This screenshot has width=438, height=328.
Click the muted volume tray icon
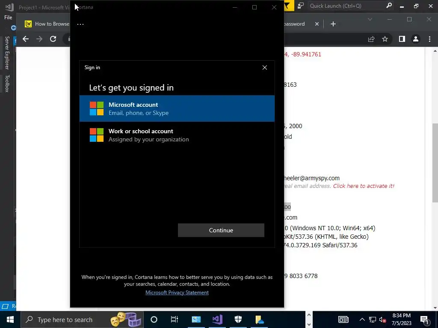(383, 319)
